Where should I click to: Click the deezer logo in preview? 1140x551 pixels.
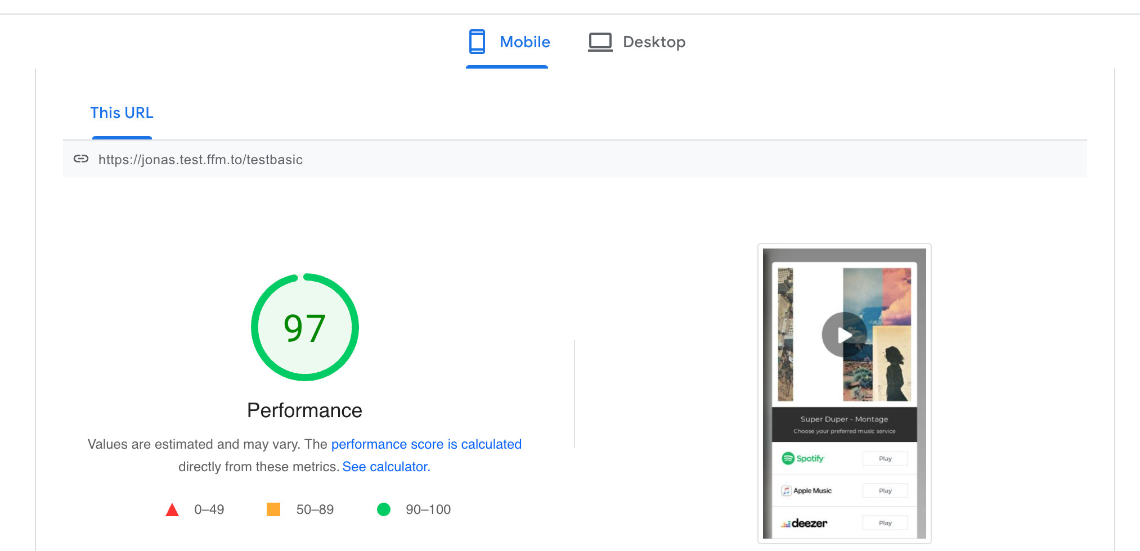[x=804, y=523]
